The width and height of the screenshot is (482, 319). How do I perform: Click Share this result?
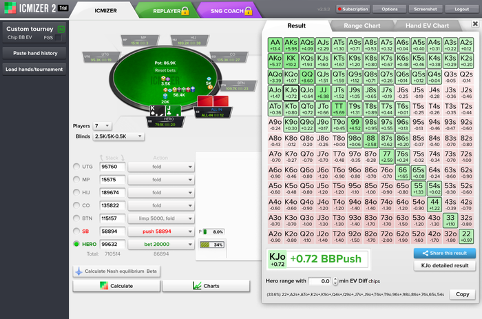(445, 253)
